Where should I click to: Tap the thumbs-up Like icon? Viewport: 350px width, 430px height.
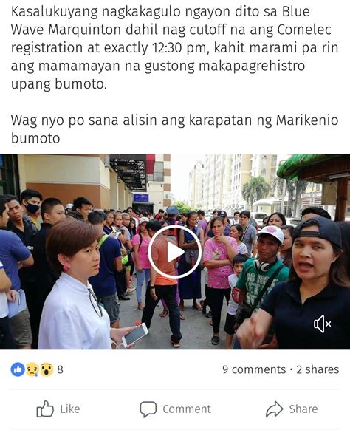click(45, 409)
